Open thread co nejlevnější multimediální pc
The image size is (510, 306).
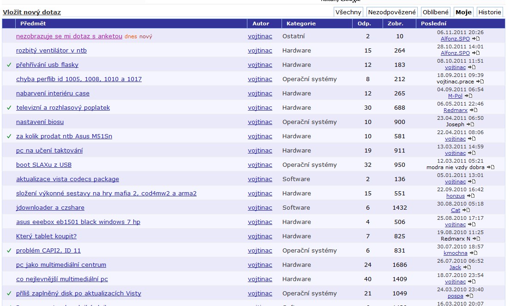click(62, 279)
